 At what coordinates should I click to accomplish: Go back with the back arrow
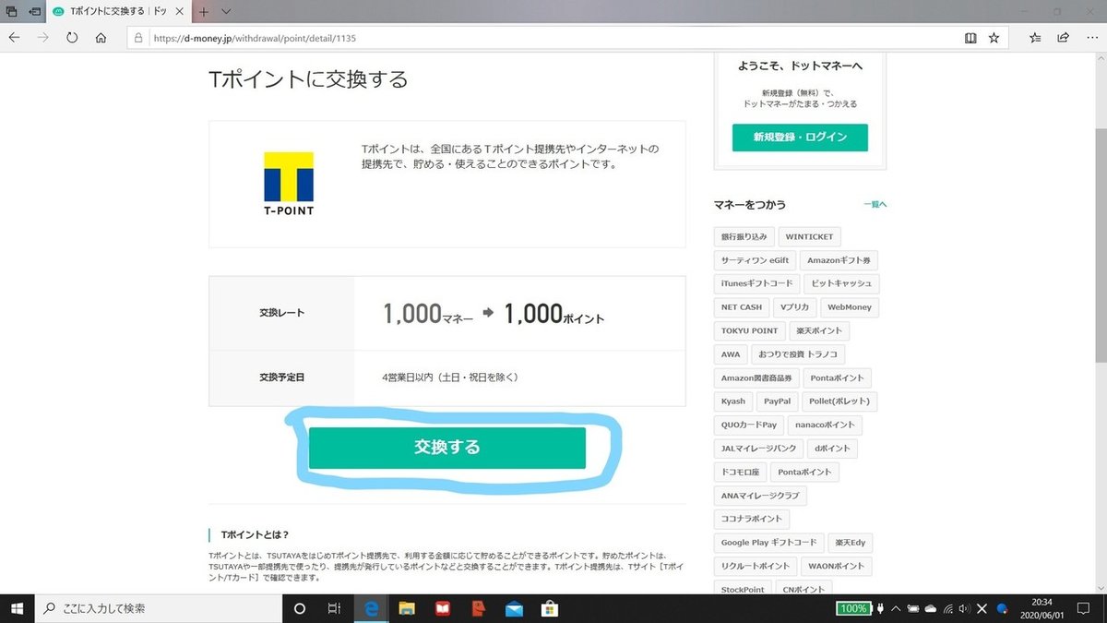tap(14, 38)
